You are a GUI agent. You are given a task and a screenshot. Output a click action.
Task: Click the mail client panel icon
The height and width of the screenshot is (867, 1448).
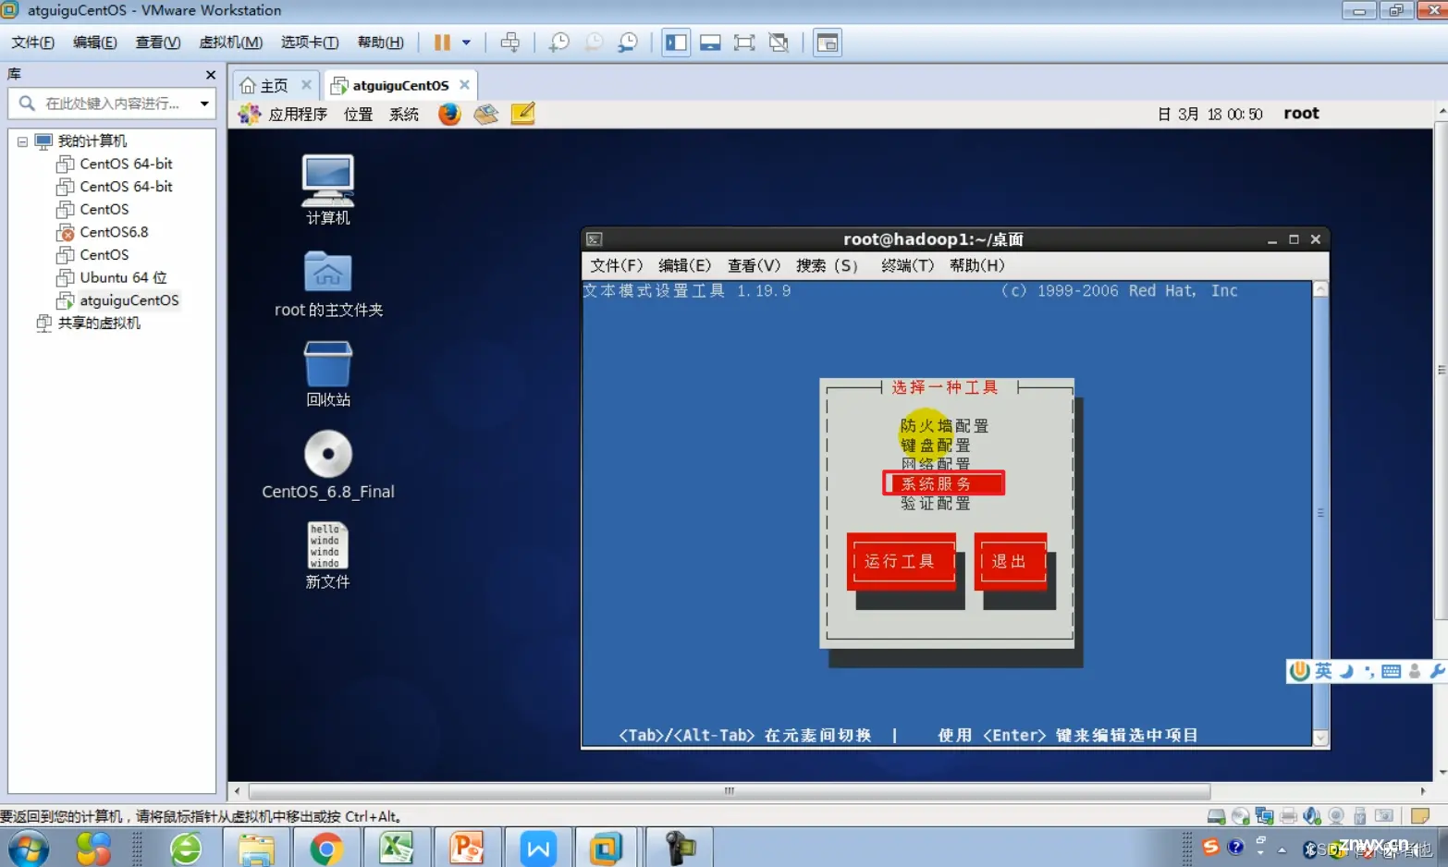click(486, 114)
